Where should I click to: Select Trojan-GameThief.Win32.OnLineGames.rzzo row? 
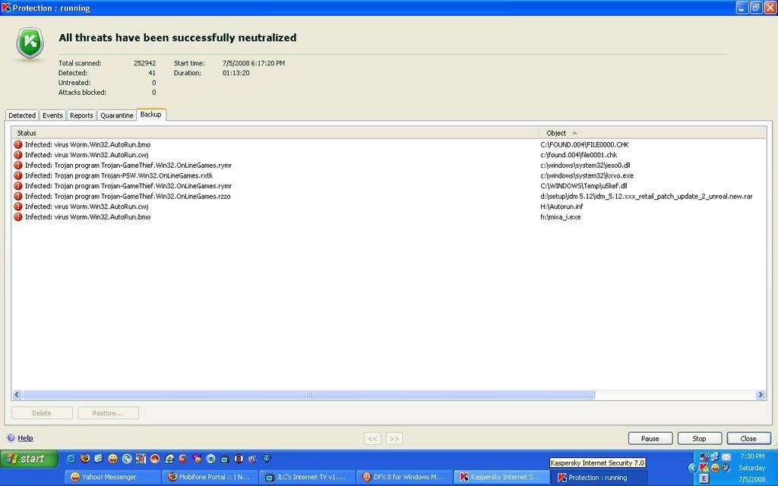pos(389,197)
